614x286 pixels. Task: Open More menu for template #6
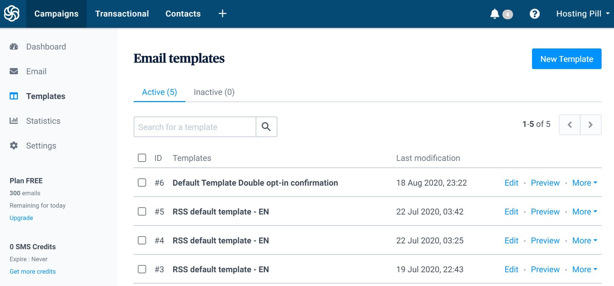tap(585, 183)
